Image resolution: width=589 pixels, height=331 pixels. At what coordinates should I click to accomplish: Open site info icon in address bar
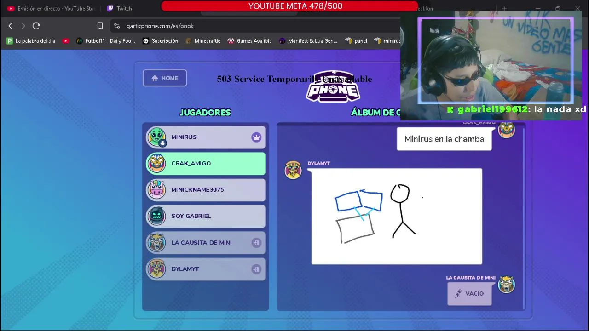[x=117, y=26]
